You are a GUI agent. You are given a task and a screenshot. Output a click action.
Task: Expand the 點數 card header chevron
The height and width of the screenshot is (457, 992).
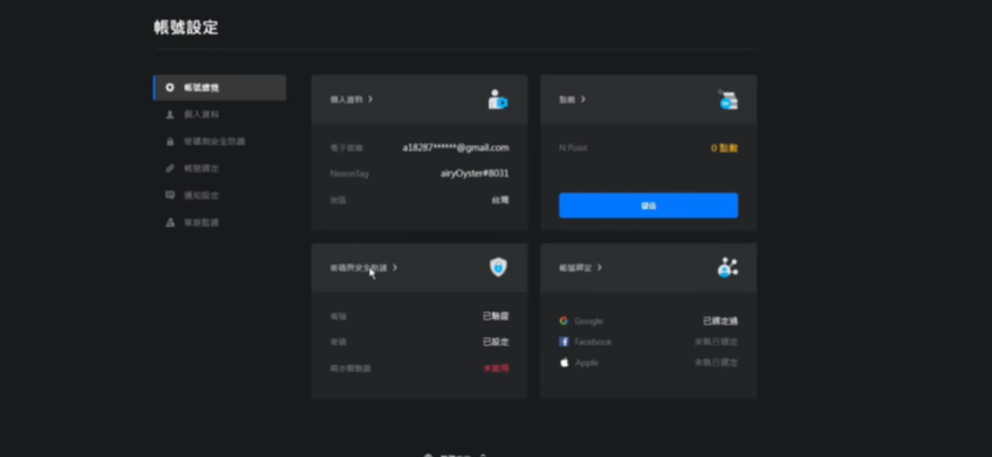coord(583,100)
